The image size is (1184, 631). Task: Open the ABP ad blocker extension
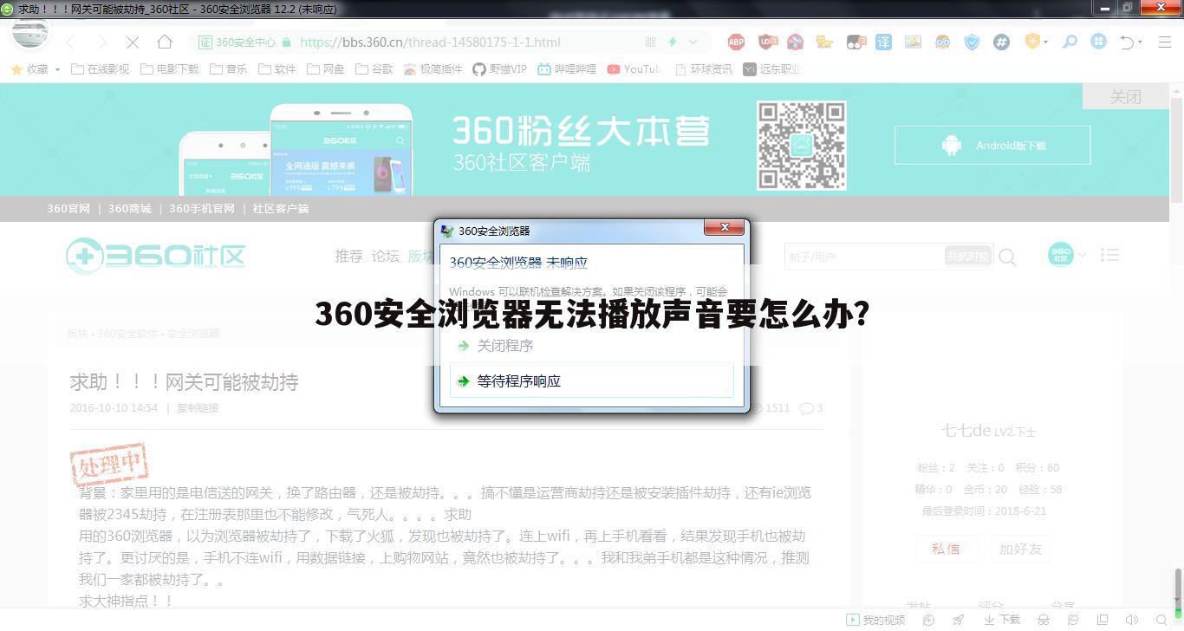pyautogui.click(x=736, y=42)
